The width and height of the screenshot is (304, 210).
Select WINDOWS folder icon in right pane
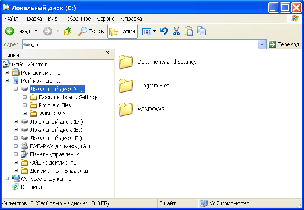pyautogui.click(x=126, y=109)
